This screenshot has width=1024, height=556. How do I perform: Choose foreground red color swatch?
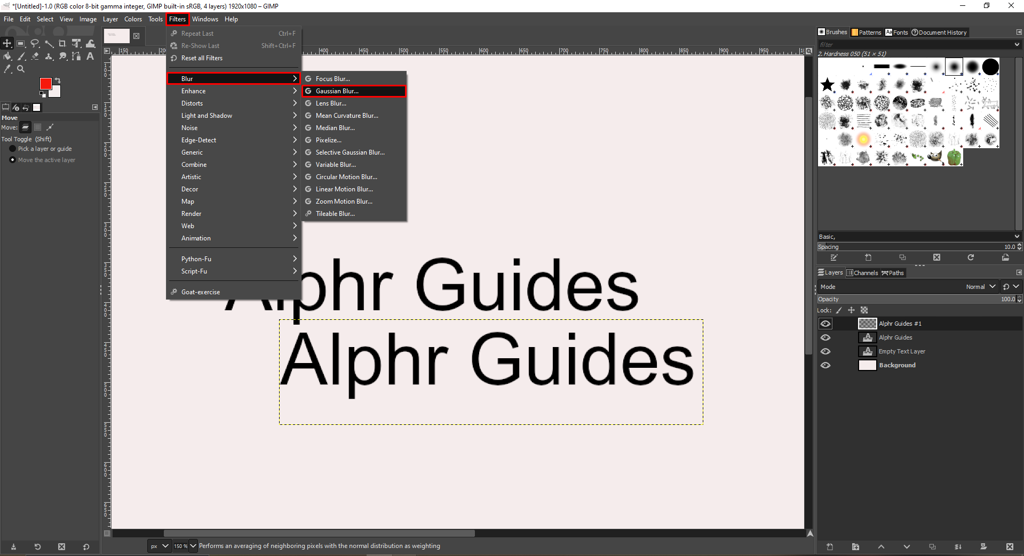pyautogui.click(x=45, y=84)
